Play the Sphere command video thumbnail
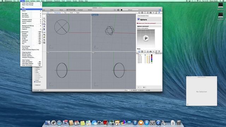226x127 pixels. (x=146, y=38)
